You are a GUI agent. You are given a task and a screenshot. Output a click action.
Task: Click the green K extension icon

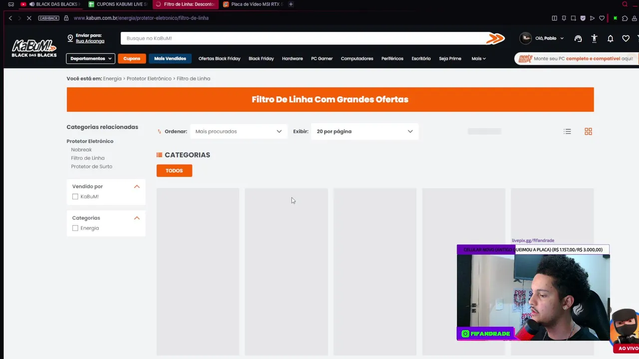615,18
